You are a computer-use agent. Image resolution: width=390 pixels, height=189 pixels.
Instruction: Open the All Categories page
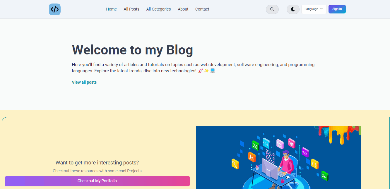click(x=158, y=9)
